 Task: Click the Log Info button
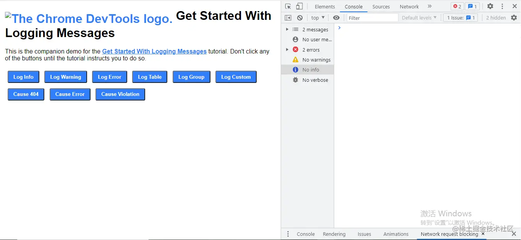click(23, 77)
